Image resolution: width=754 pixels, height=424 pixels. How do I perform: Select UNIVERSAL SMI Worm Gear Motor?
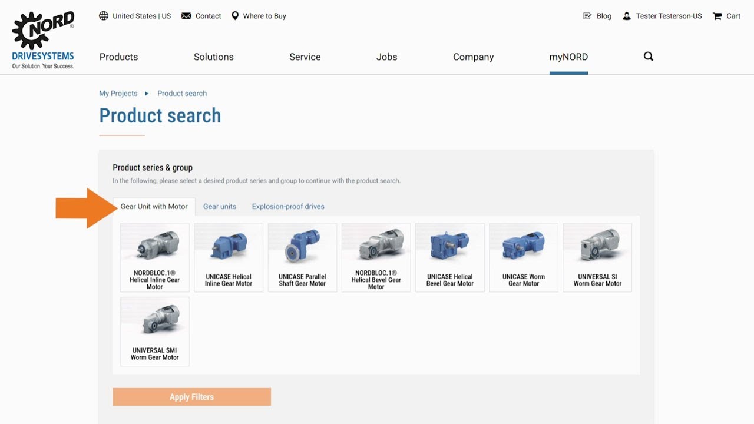155,332
